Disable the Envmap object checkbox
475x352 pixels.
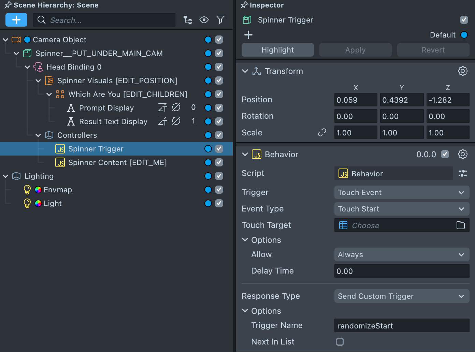219,190
